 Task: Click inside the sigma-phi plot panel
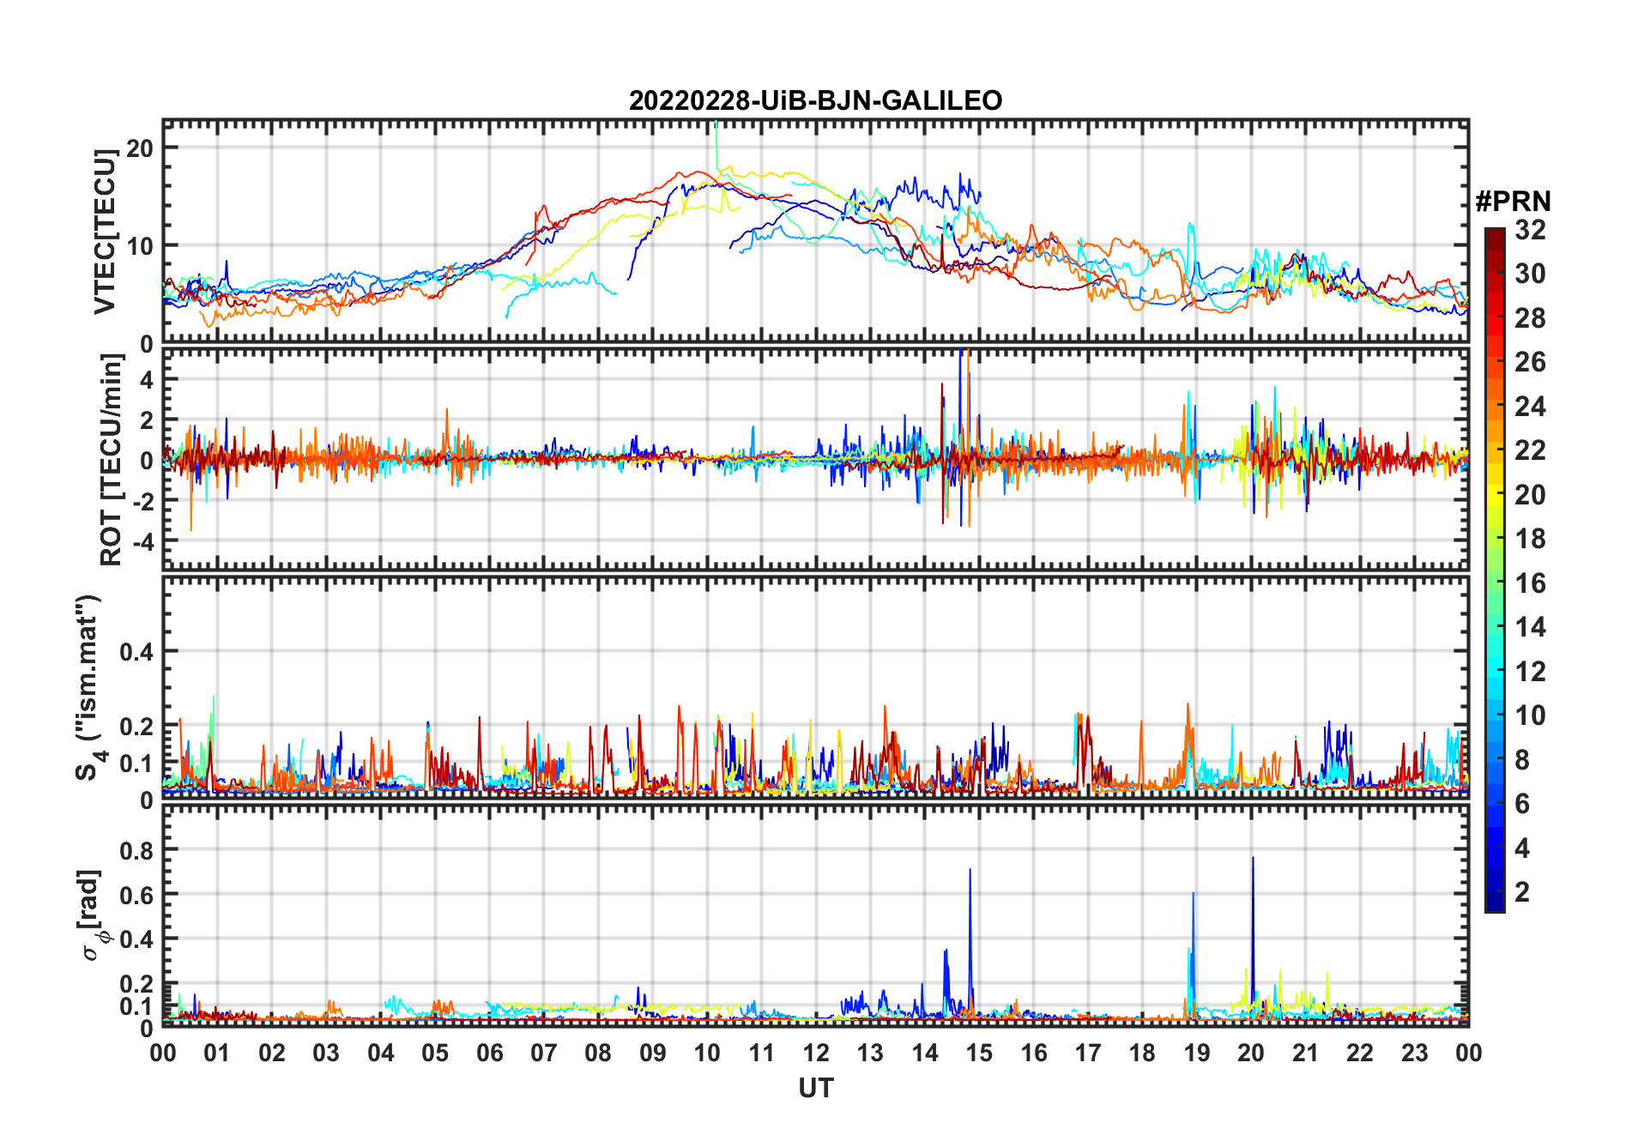click(x=815, y=915)
